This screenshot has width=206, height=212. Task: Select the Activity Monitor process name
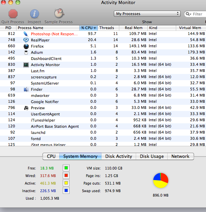pyautogui.click(x=45, y=65)
